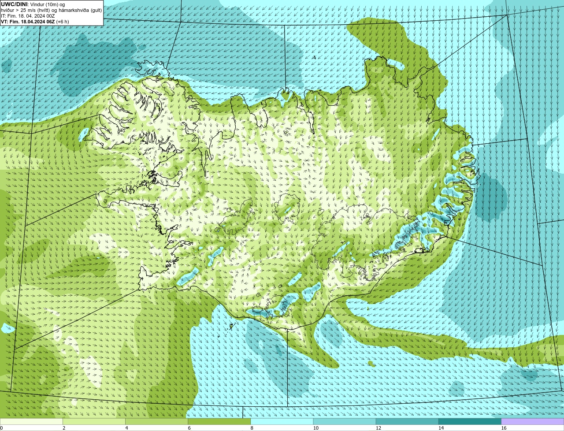Click the "0" label on the scale
Image resolution: width=564 pixels, height=431 pixels.
point(1,428)
